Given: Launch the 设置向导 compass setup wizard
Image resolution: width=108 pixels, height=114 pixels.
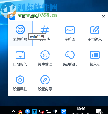Looking at the screenshot, I should (x=45, y=83).
